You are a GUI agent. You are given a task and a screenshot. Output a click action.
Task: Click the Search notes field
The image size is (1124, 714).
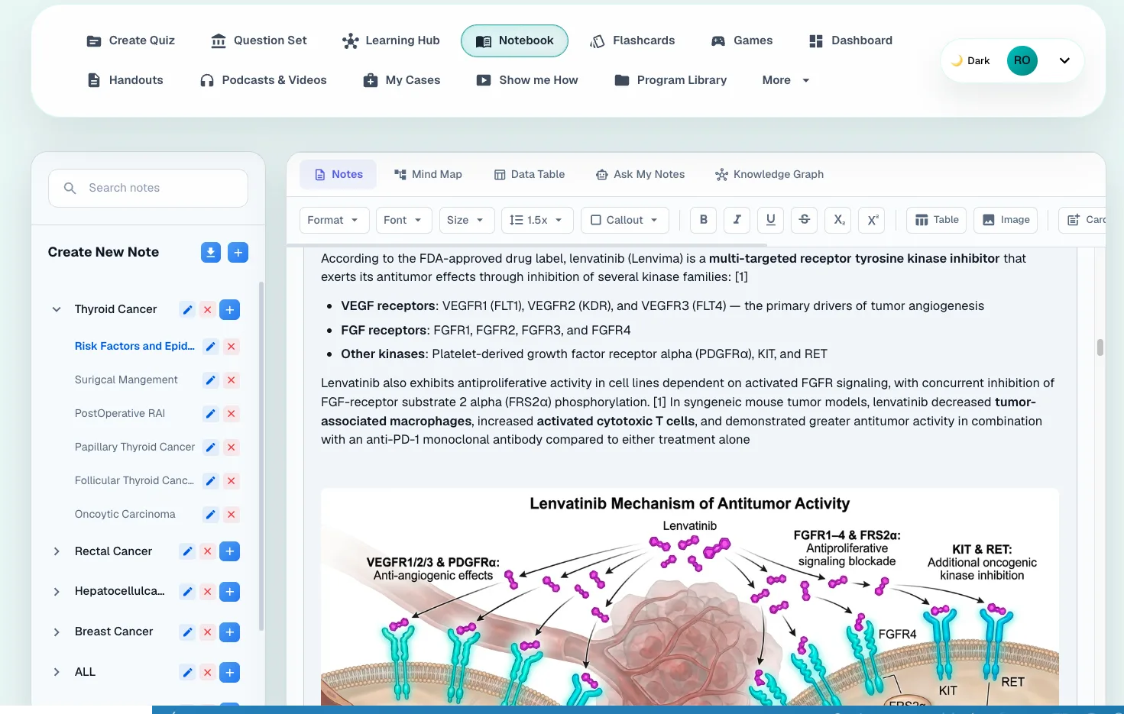(x=148, y=188)
